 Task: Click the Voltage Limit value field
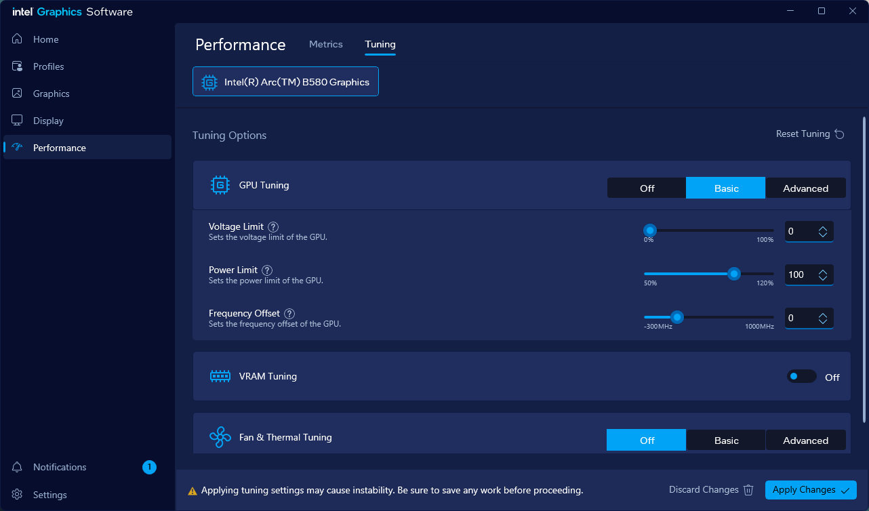pos(809,232)
